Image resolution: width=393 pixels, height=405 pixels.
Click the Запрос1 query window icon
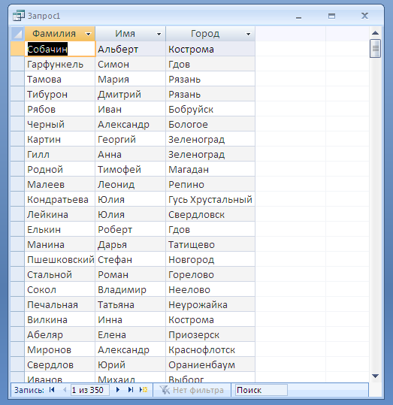click(19, 16)
